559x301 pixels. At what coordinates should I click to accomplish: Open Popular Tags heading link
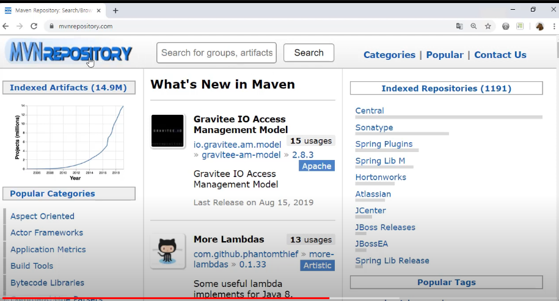click(447, 282)
